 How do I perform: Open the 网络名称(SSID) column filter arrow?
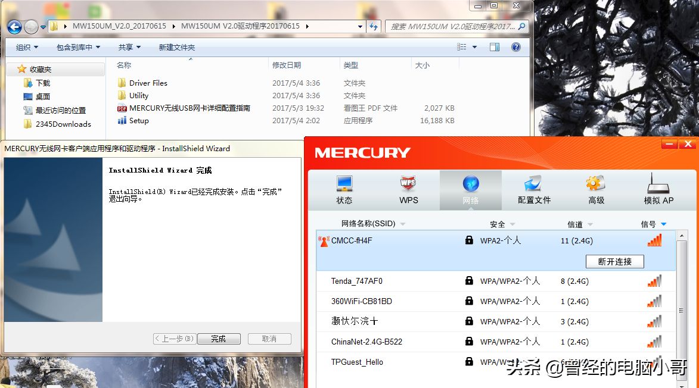pyautogui.click(x=403, y=224)
